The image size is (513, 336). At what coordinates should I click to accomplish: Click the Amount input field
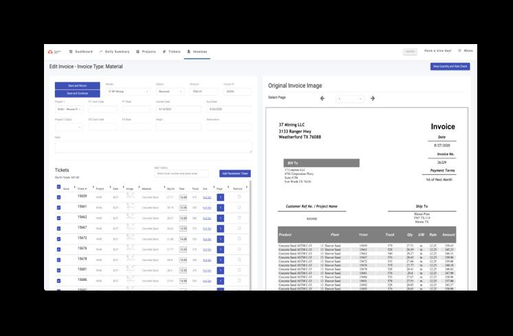point(204,92)
